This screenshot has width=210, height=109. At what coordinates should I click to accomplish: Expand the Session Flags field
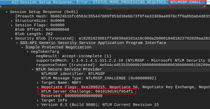click(12, 25)
